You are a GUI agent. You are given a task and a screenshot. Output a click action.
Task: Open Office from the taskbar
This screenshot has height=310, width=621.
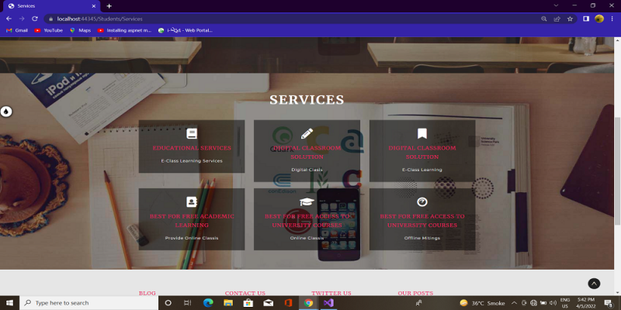pyautogui.click(x=288, y=303)
